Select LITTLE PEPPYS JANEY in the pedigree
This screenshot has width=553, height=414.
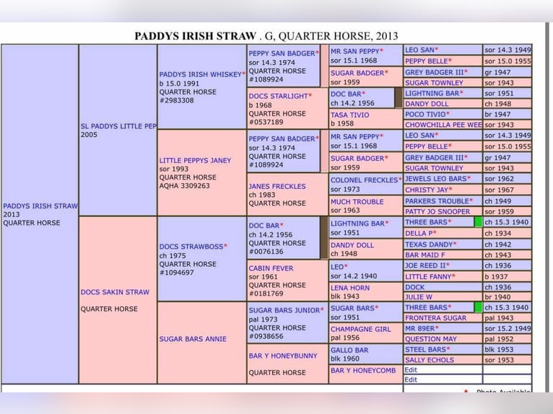tap(195, 160)
